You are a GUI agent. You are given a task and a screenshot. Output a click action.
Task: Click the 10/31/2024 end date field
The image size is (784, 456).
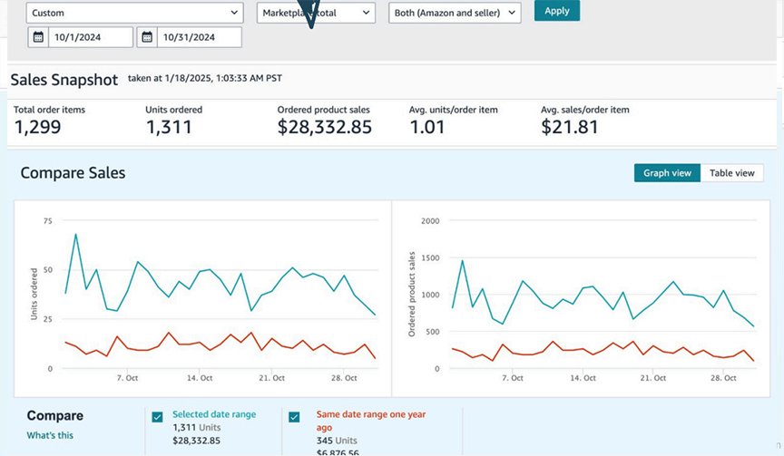199,37
